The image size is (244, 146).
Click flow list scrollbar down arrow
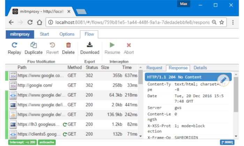pyautogui.click(x=140, y=136)
